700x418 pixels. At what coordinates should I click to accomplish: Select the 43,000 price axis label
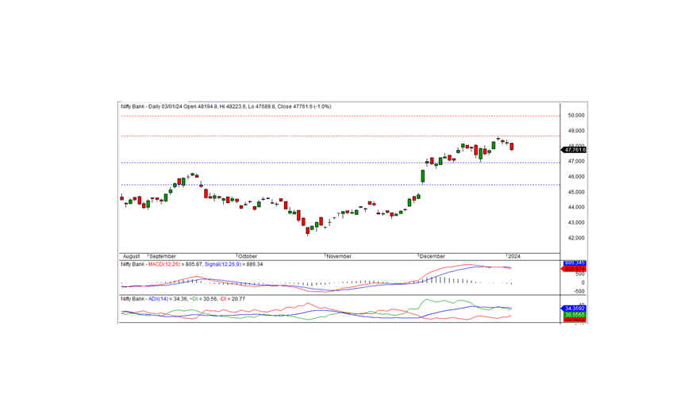[576, 223]
